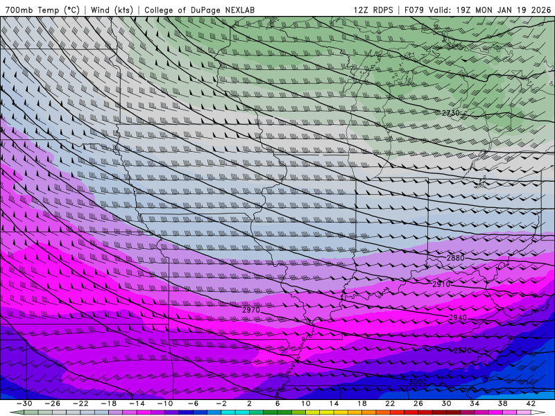Screen dimensions: 555x416
Task: Click the -14 value on the color scale
Action: [x=137, y=404]
